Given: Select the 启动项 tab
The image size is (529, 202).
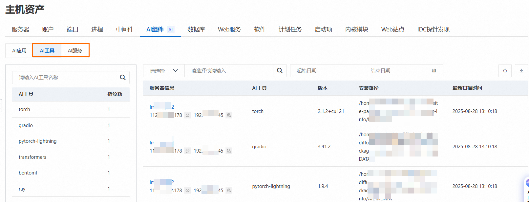Looking at the screenshot, I should click(324, 29).
